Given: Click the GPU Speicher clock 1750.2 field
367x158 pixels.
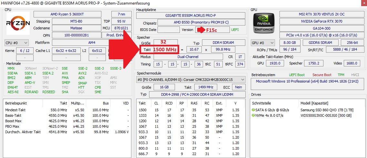Looking at the screenshot, I should point(314,63).
